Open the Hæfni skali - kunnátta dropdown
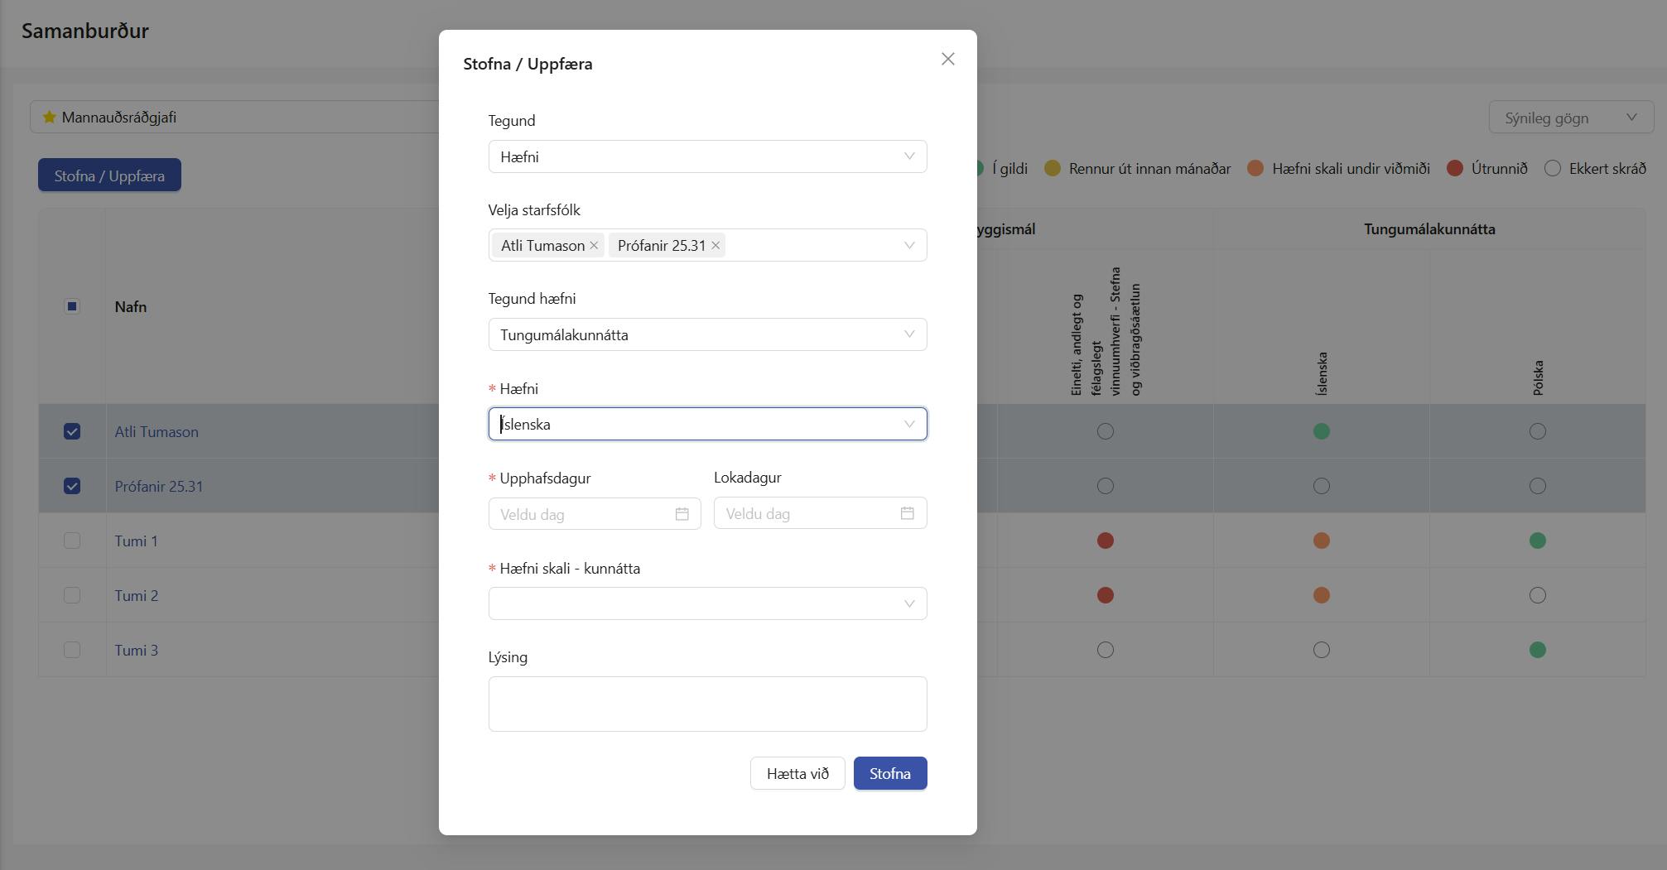Viewport: 1667px width, 870px height. point(707,603)
